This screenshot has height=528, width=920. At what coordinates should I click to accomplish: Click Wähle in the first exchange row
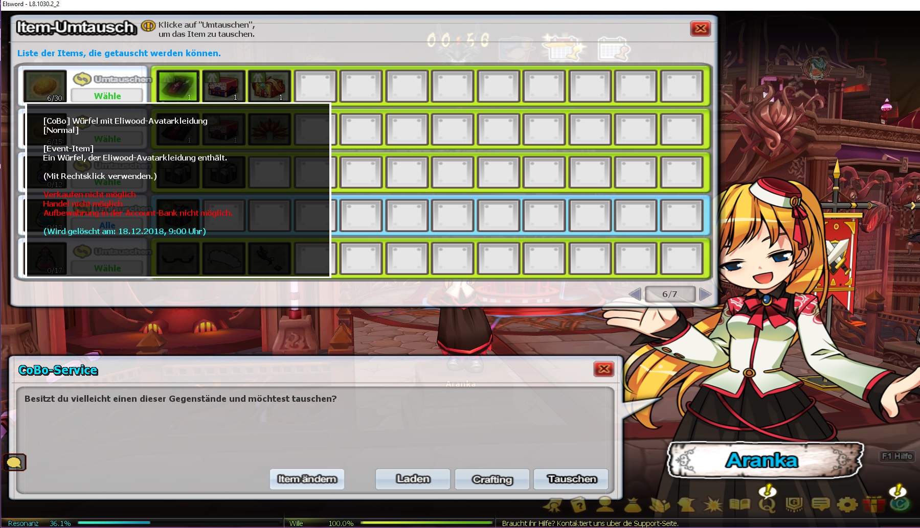tap(107, 96)
